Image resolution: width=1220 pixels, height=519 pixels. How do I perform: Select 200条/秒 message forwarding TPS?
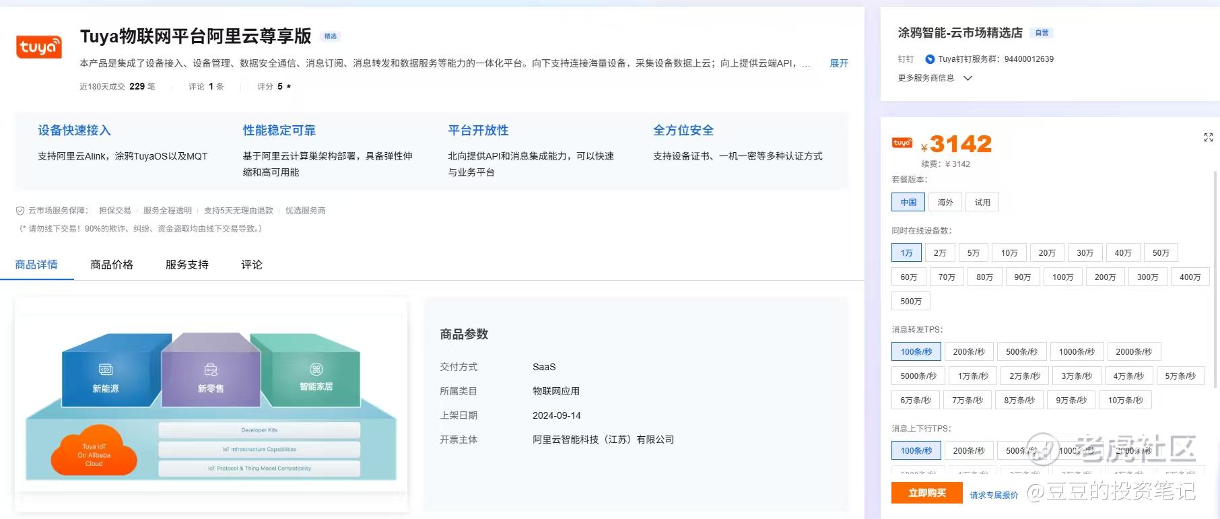pyautogui.click(x=969, y=352)
